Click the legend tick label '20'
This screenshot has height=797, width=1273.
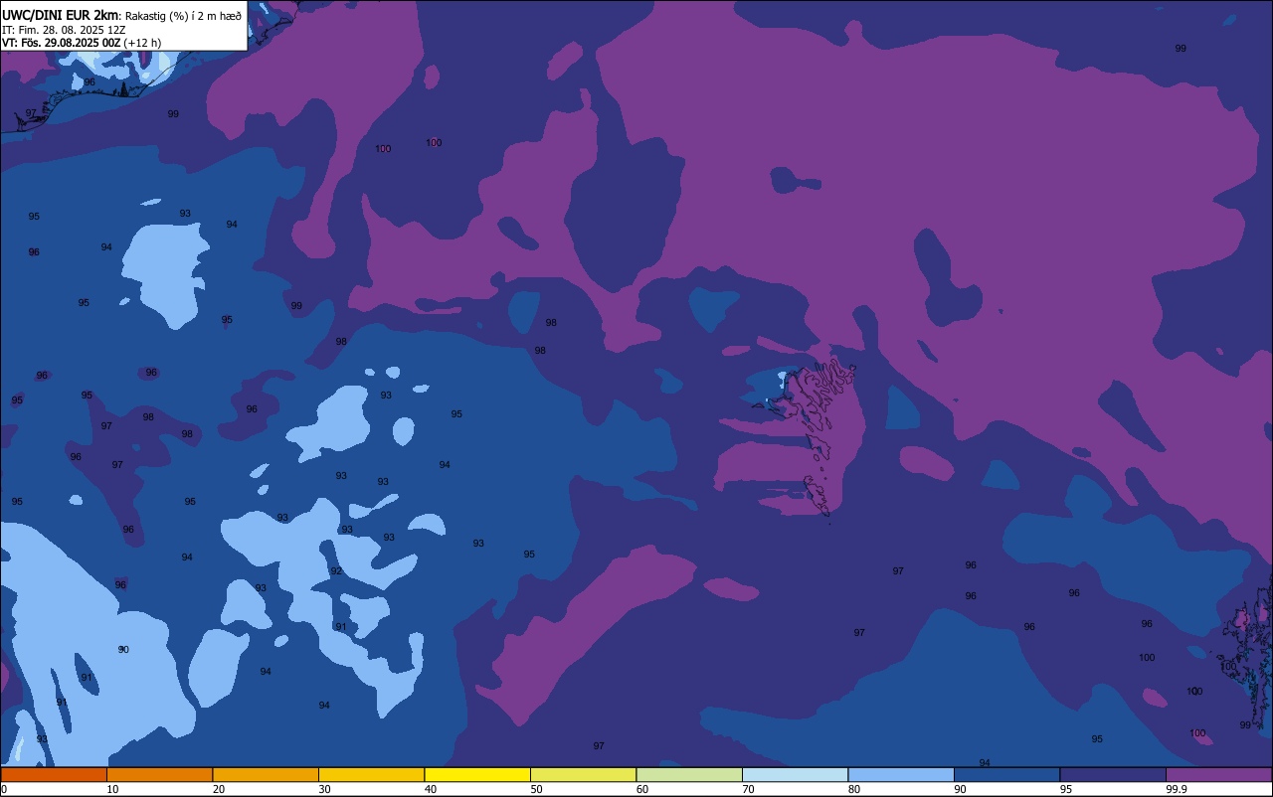219,789
